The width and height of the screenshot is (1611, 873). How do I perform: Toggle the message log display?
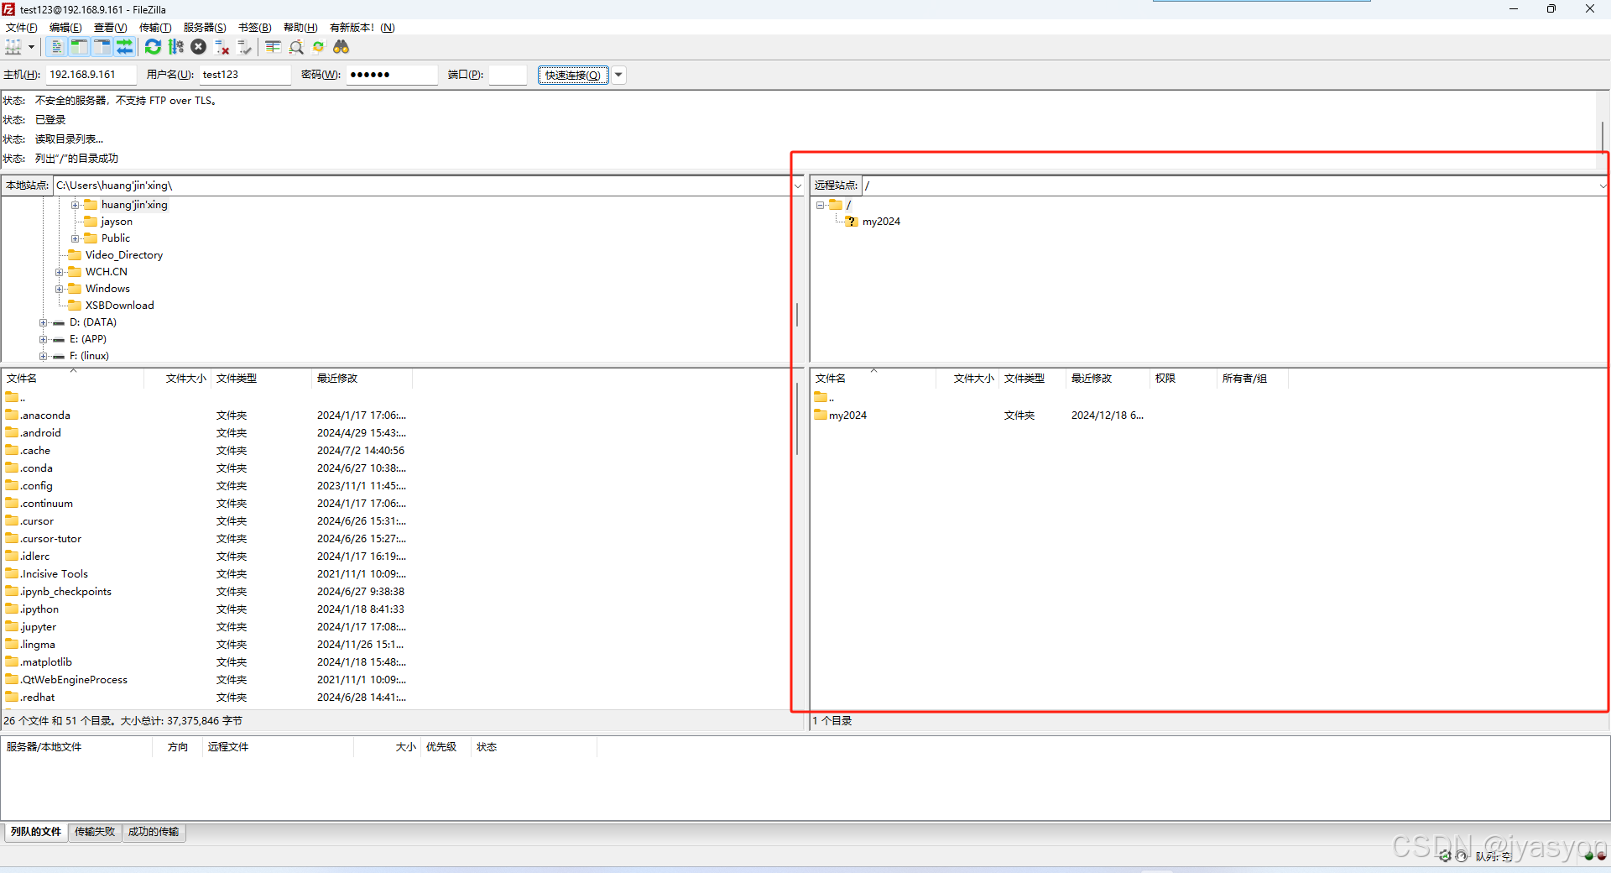55,47
